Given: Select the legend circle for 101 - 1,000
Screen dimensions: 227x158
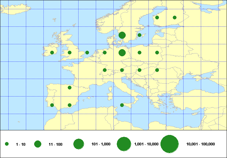Looking at the screenshot, I should (79, 144).
